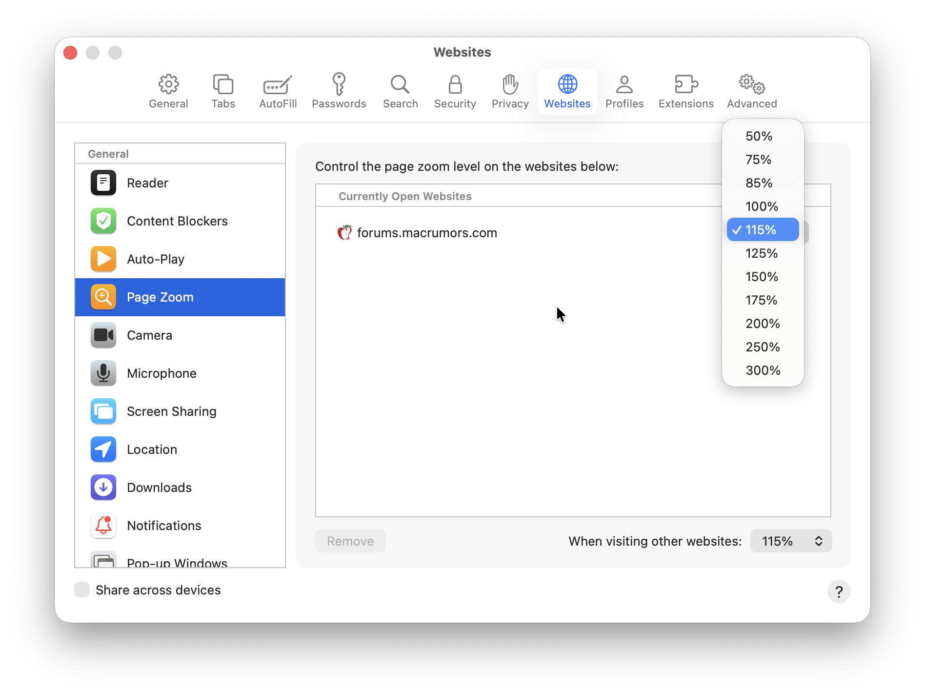Open the other websites zoom dropdown
This screenshot has height=695, width=925.
coord(791,541)
